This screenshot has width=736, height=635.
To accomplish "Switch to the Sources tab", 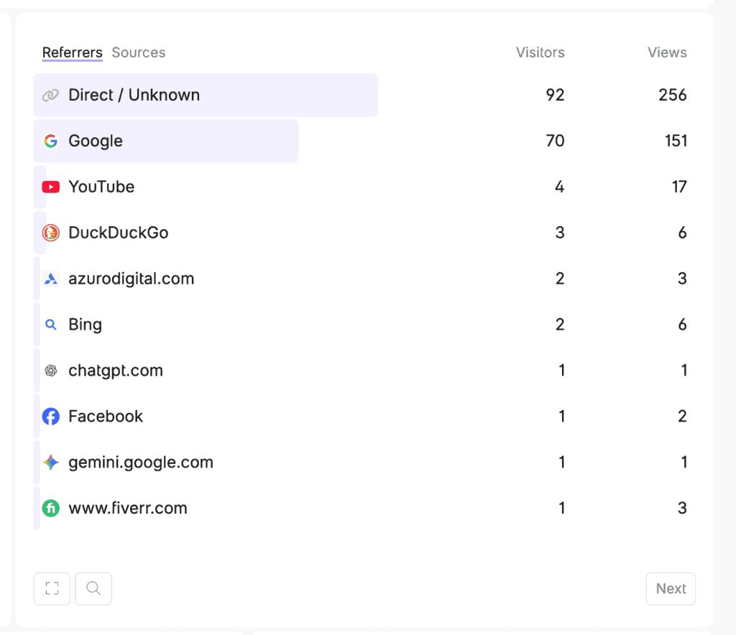I will click(138, 52).
